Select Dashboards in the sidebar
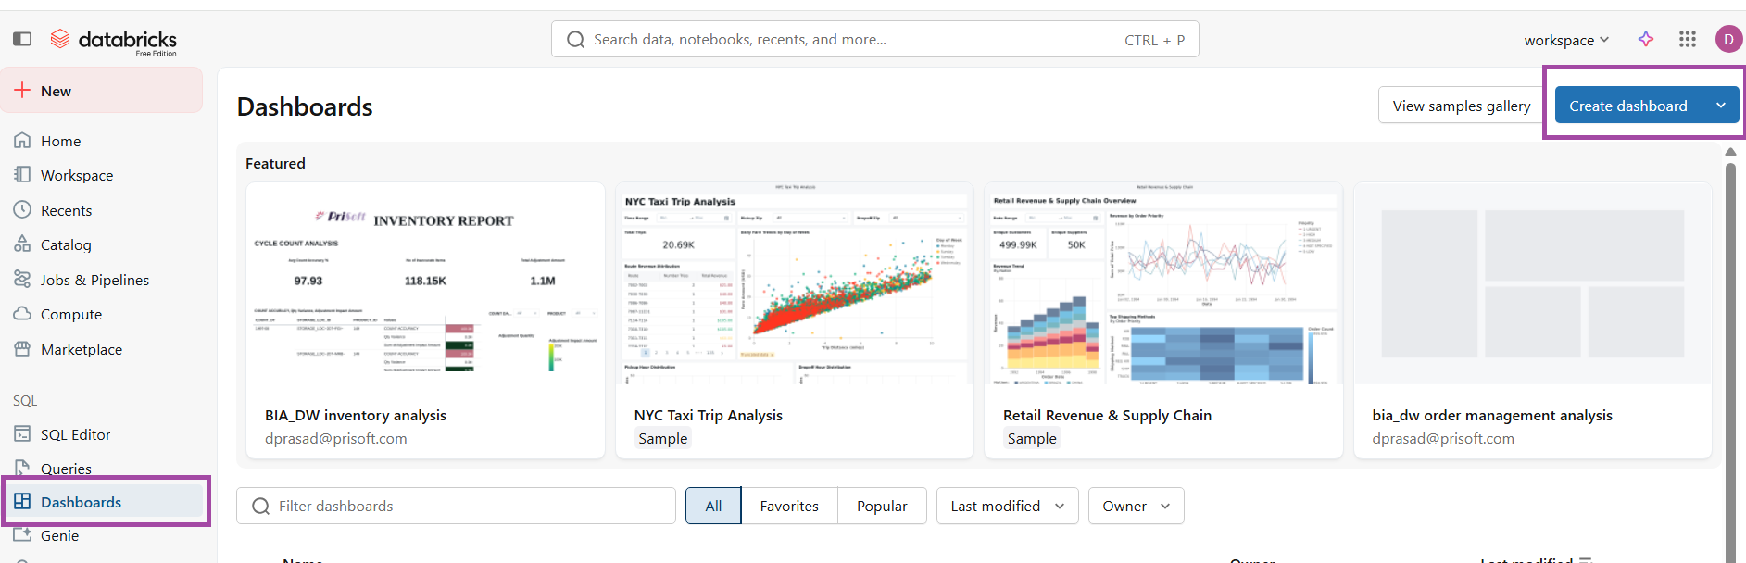 81,502
